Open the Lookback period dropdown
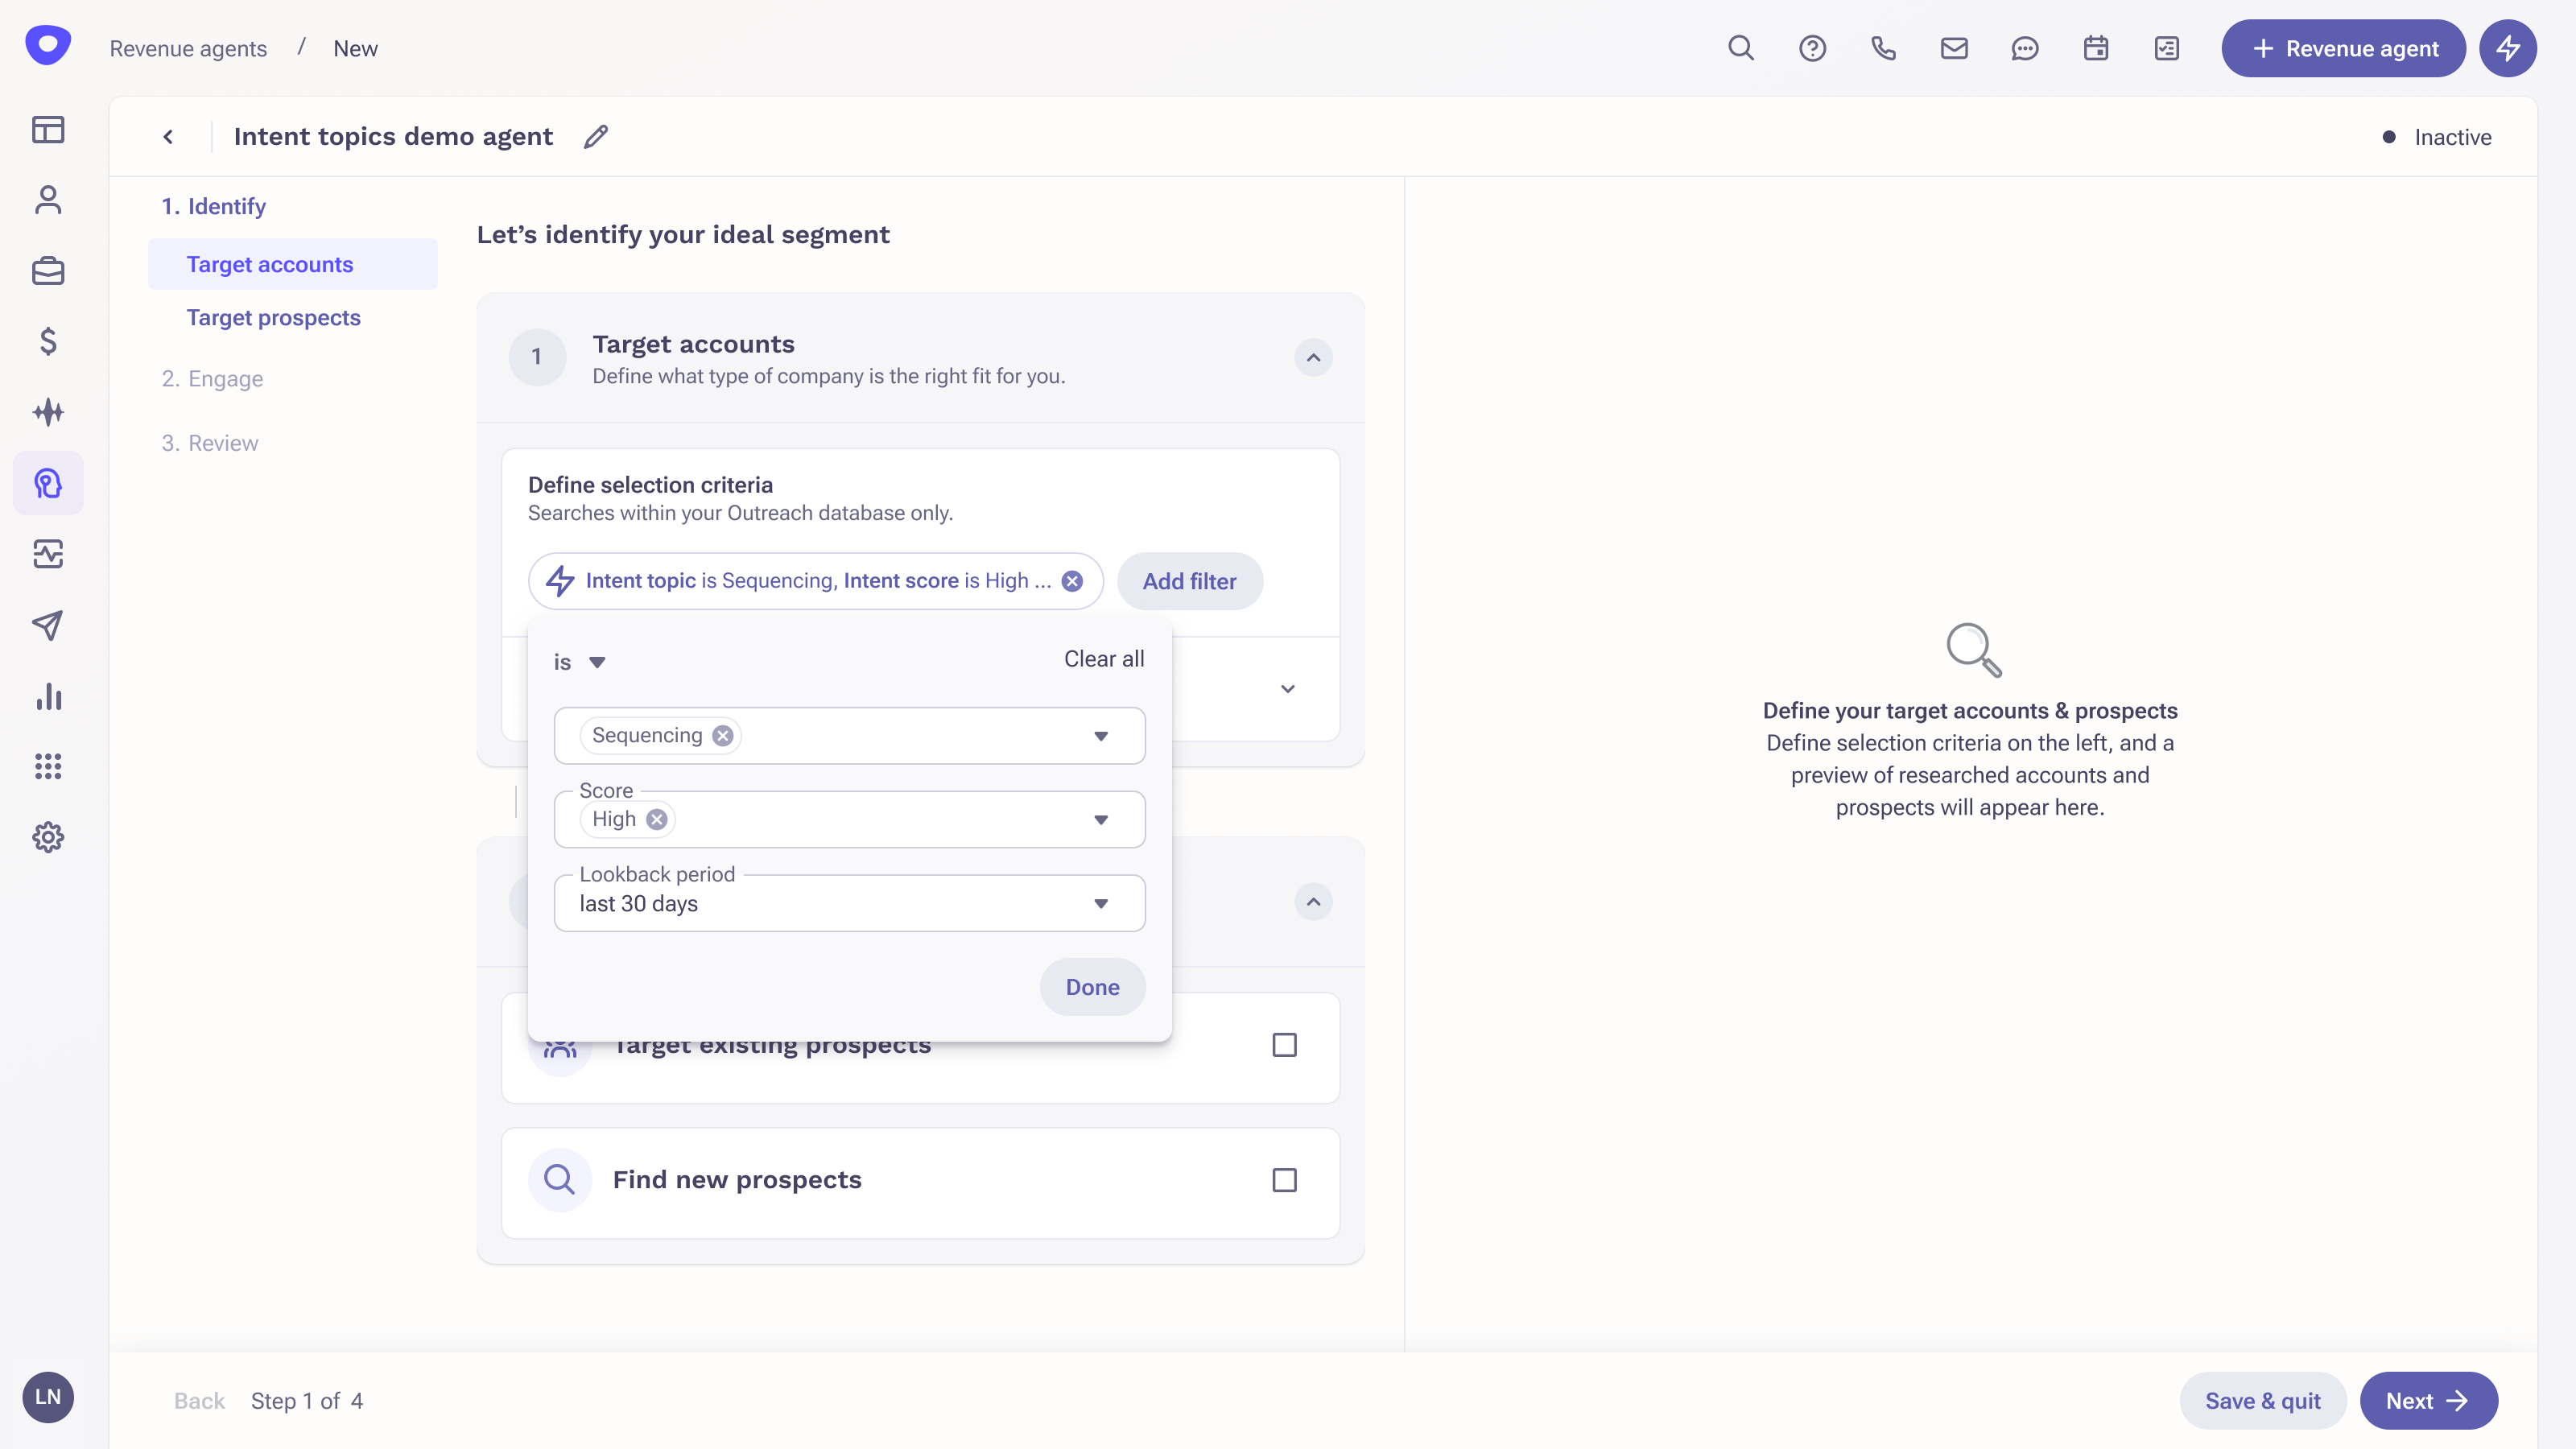Image resolution: width=2576 pixels, height=1449 pixels. point(849,903)
